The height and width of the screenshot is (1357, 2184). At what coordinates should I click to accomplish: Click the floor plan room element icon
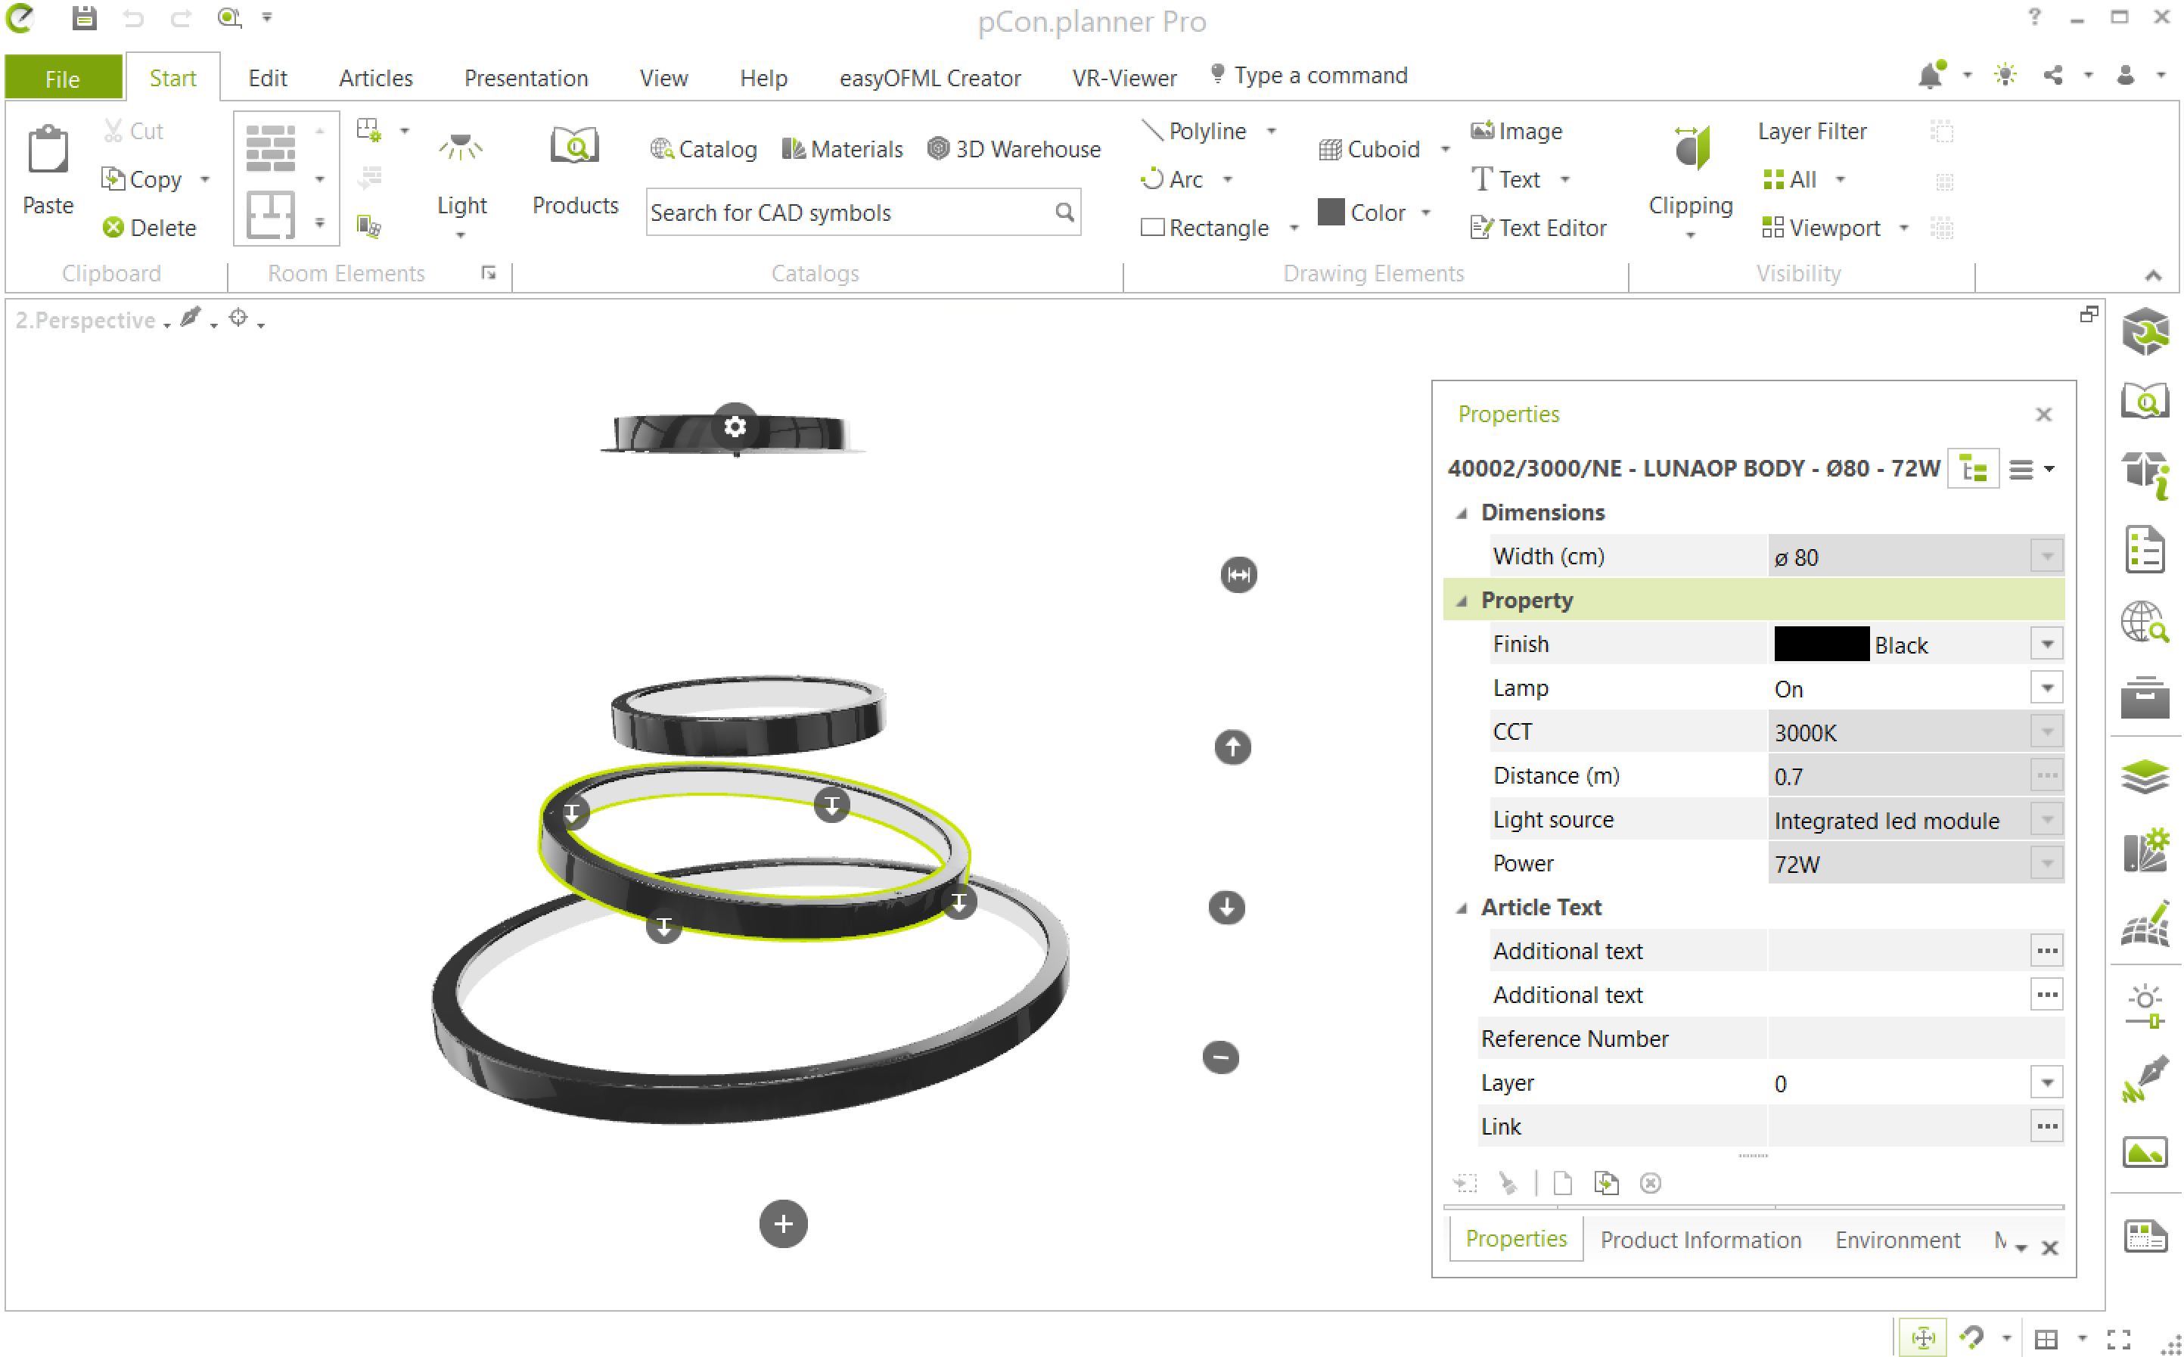click(x=270, y=213)
